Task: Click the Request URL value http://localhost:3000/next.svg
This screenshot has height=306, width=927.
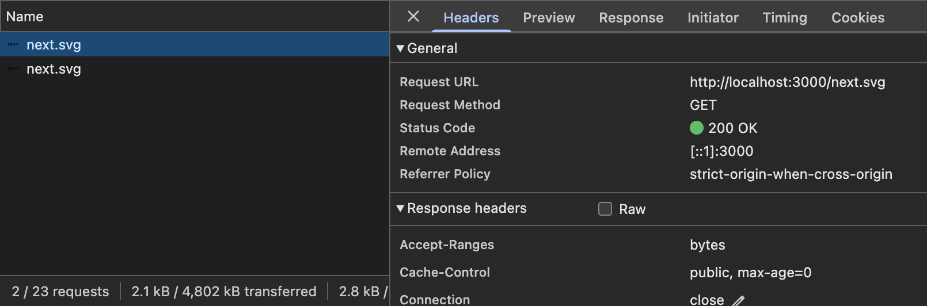Action: [x=787, y=82]
